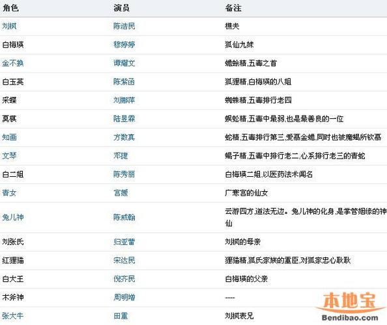Select the role cell 白玉英
The image size is (387, 325).
[x=13, y=81]
